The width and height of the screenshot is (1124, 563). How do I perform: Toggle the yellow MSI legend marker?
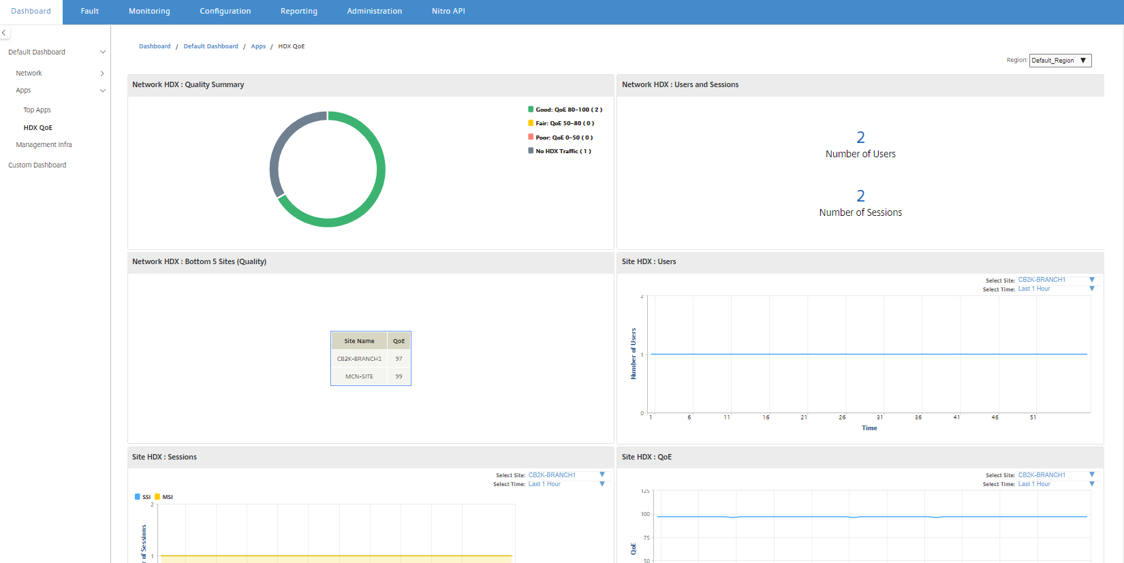157,497
